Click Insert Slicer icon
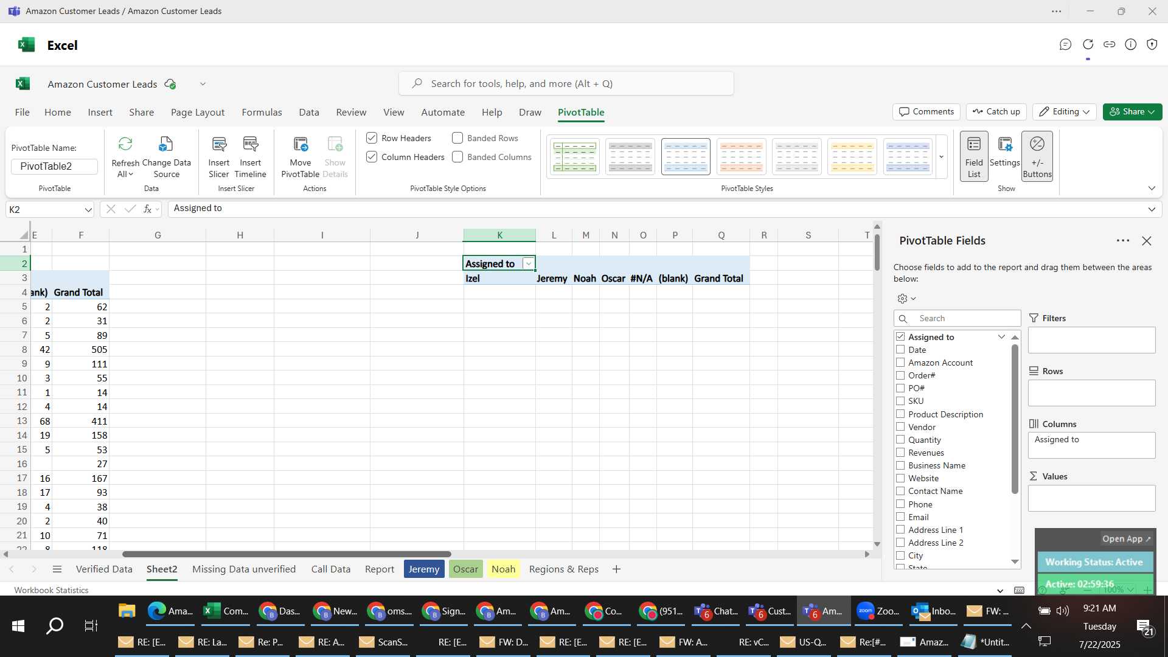 (219, 144)
